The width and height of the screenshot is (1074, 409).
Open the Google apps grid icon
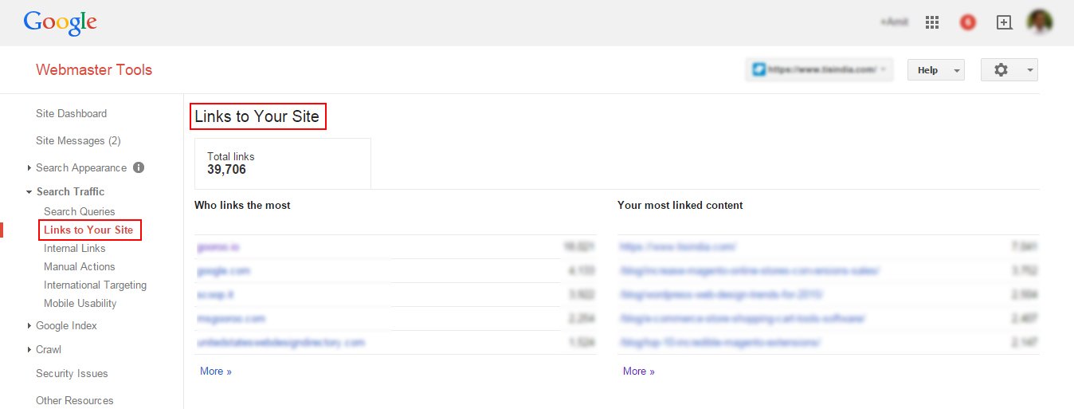tap(932, 22)
